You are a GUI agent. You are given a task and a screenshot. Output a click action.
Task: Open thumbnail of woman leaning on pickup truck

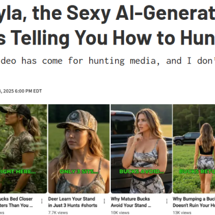point(141,149)
